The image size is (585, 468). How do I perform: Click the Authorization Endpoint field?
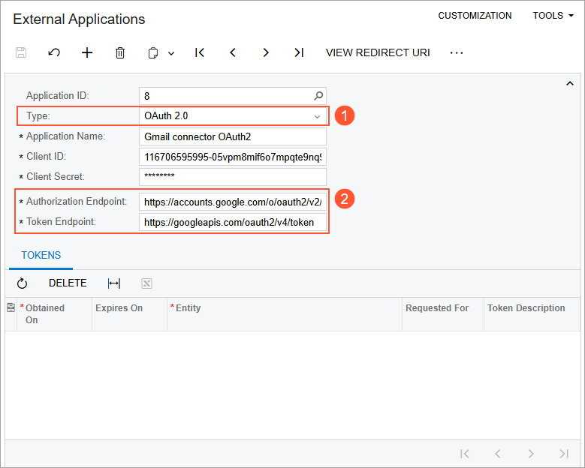pyautogui.click(x=233, y=202)
